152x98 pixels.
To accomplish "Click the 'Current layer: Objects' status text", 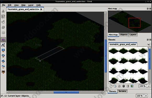I will click(18, 96).
